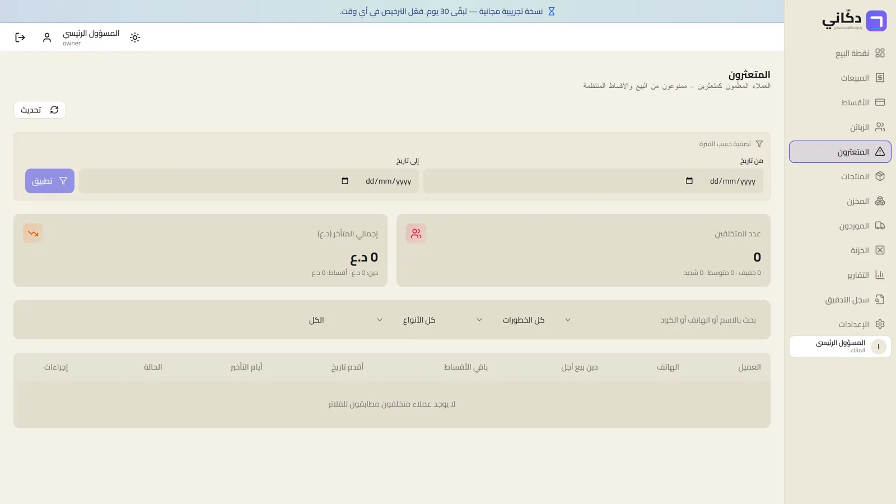The image size is (896, 504).
Task: Open الأقساط section in the sidebar
Action: 840,102
